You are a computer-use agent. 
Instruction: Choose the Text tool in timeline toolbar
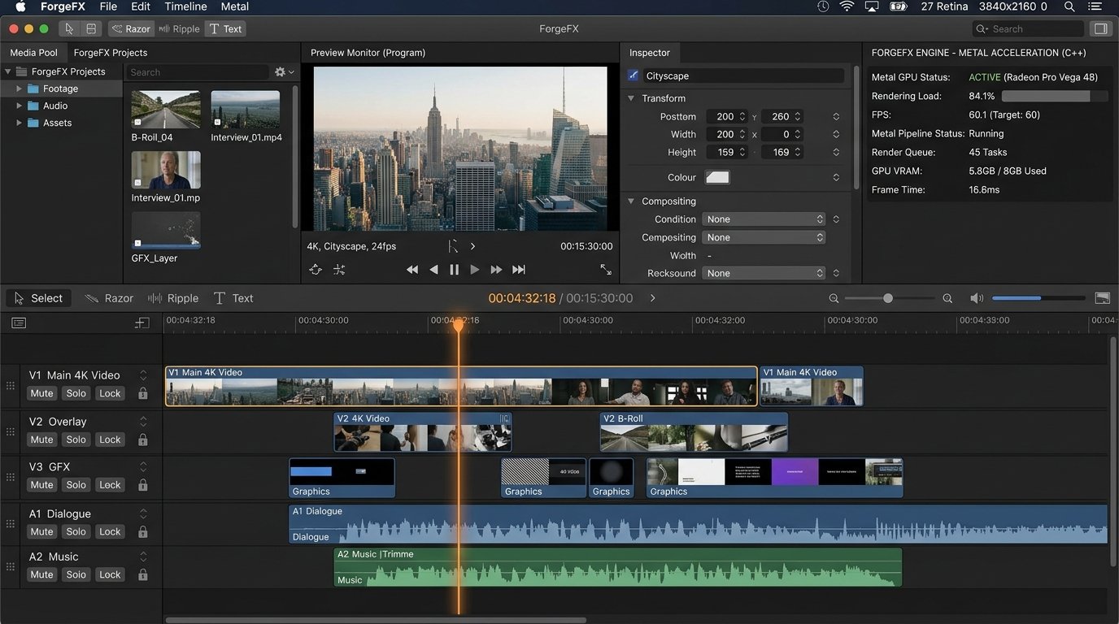coord(233,298)
